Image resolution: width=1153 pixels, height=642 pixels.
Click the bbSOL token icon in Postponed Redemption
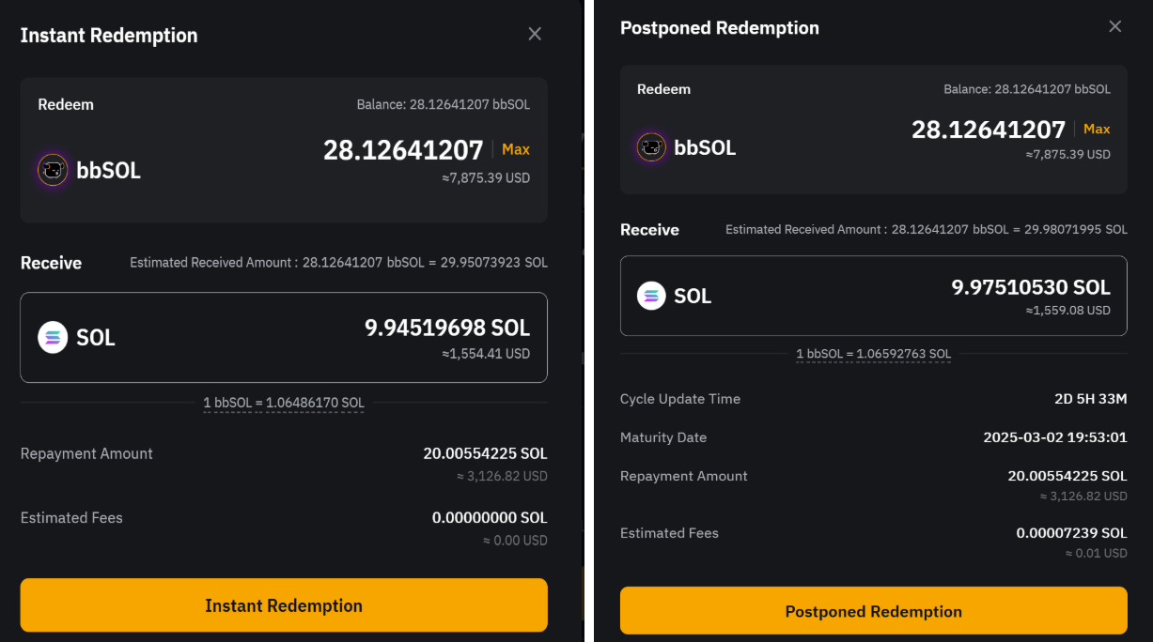tap(651, 147)
